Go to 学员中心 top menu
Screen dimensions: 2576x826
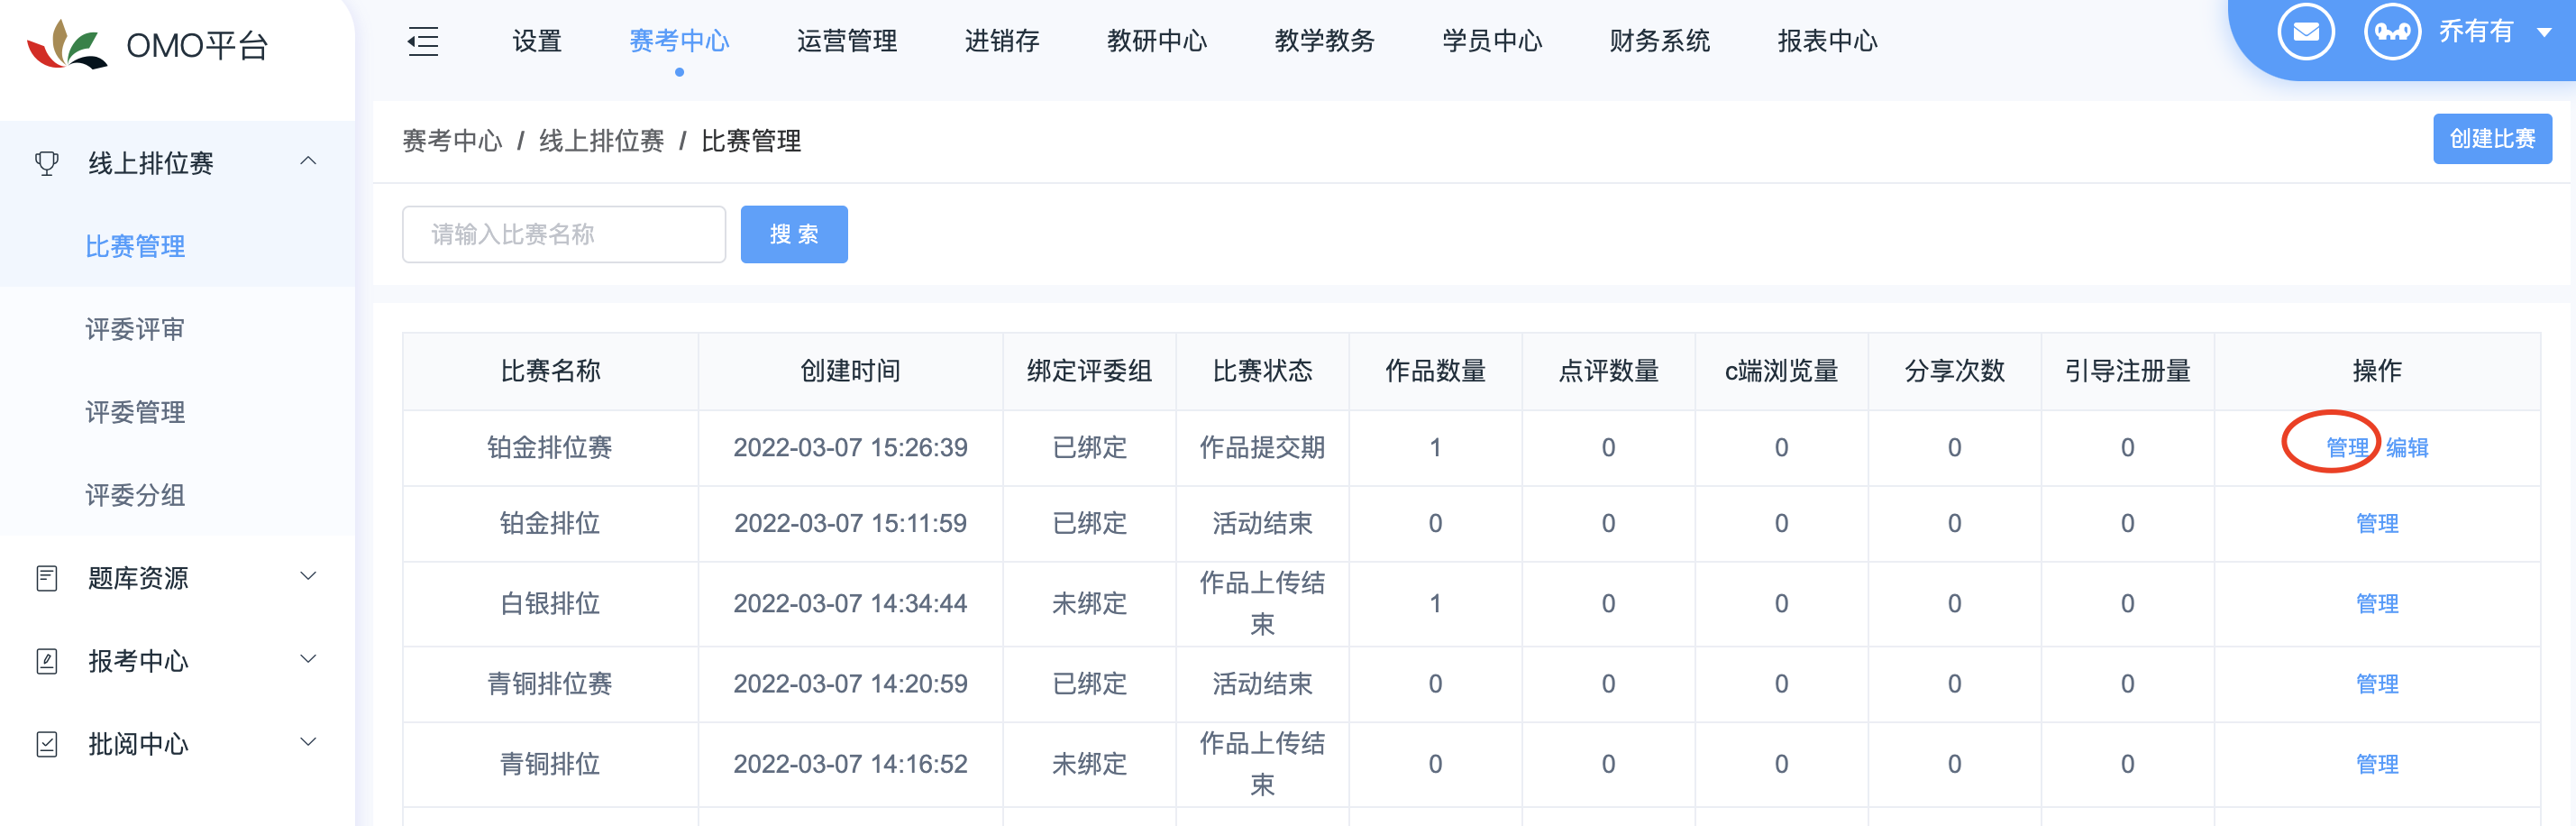click(1492, 41)
